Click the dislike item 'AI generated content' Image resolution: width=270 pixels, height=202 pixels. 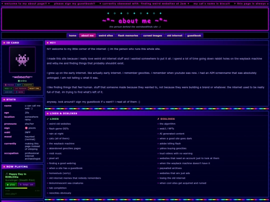point(172,134)
